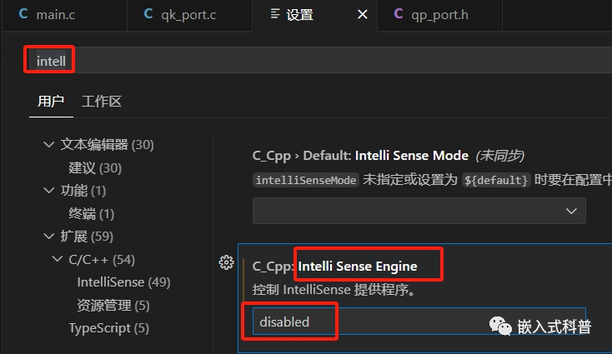Collapse the 扩展 (59) category
612x354 pixels.
click(x=49, y=237)
